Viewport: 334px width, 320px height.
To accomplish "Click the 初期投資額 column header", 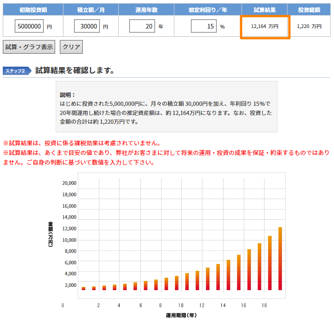I will click(33, 10).
